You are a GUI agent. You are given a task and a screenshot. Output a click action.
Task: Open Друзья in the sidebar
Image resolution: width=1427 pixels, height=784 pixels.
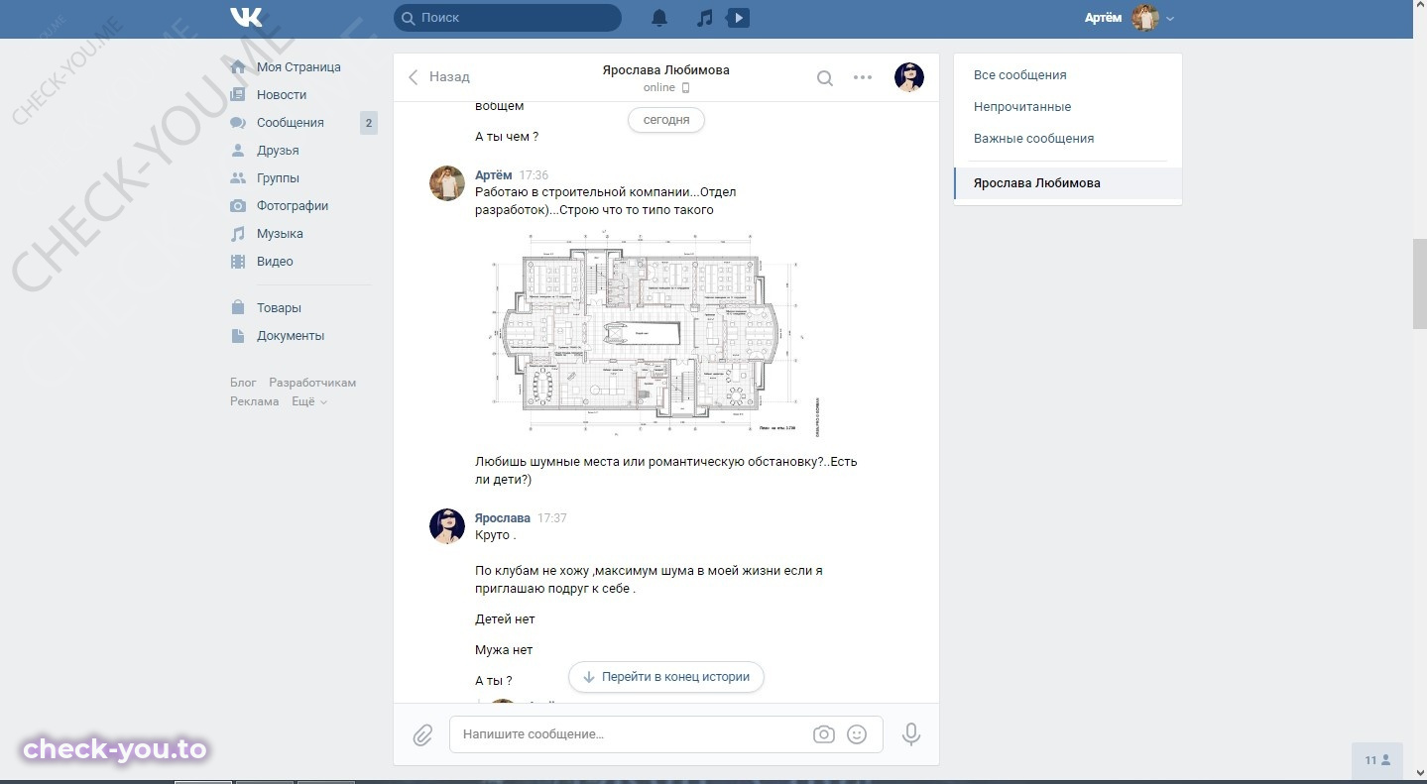coord(278,151)
